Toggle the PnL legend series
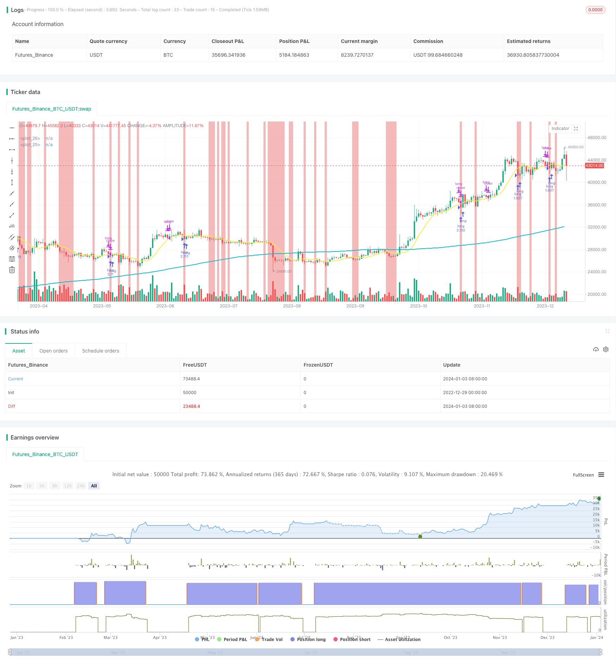 click(203, 639)
